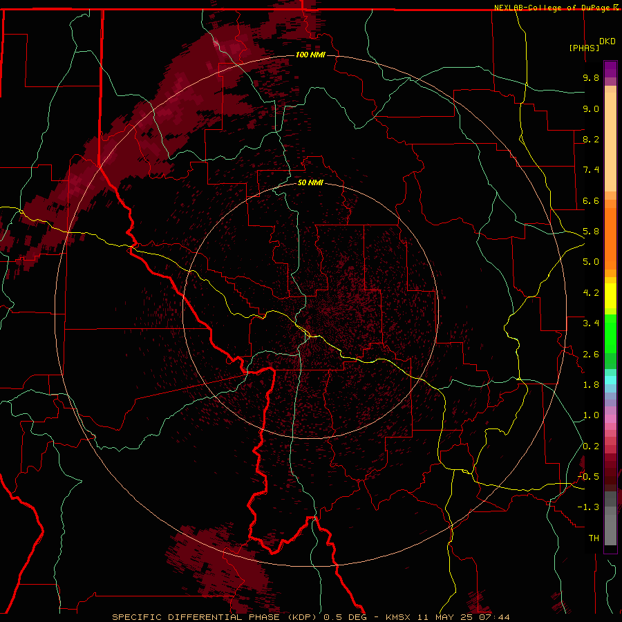The image size is (622, 622).
Task: Click the 2.6 scale value
Action: click(x=591, y=355)
